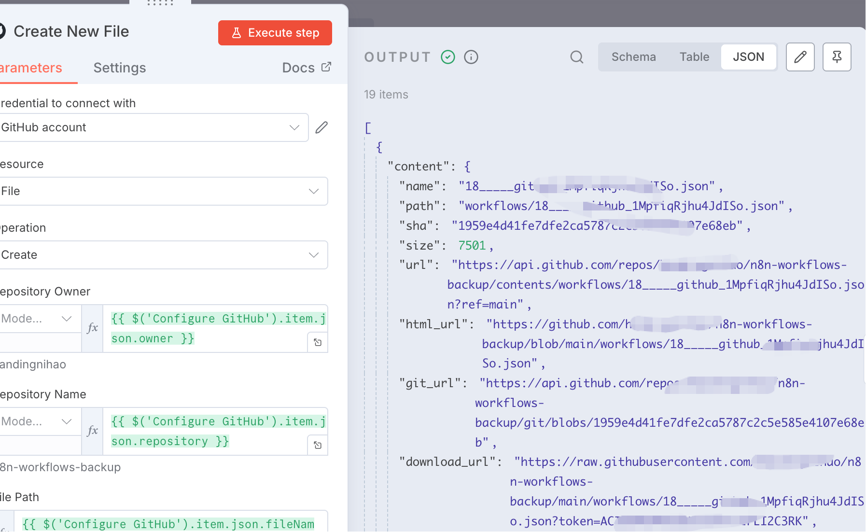The width and height of the screenshot is (866, 532).
Task: Click the panel drag handle dots
Action: click(160, 3)
